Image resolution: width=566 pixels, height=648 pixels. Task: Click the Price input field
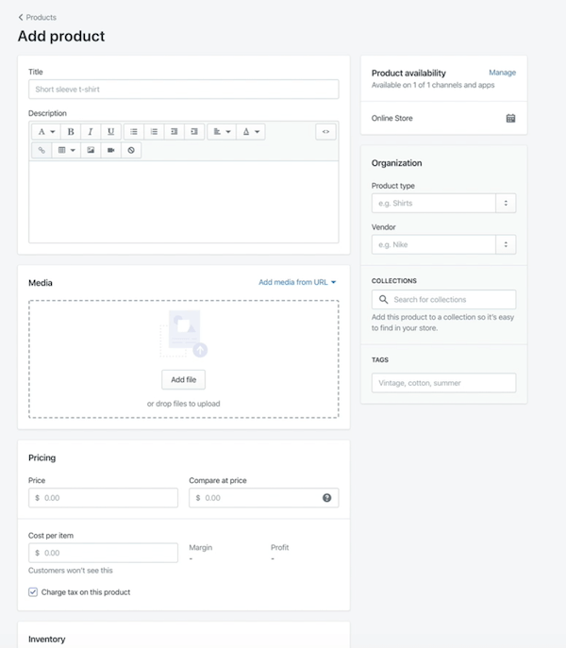[x=103, y=498]
